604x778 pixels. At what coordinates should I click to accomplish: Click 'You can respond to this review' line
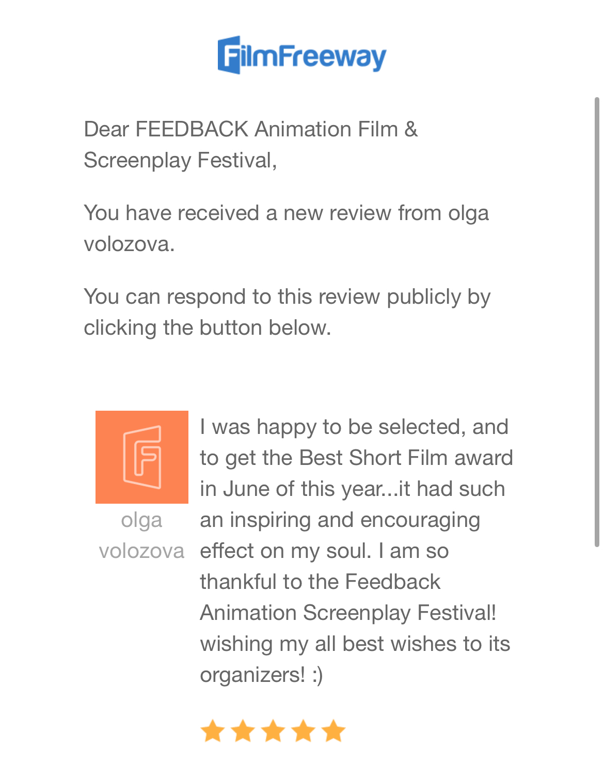[287, 297]
